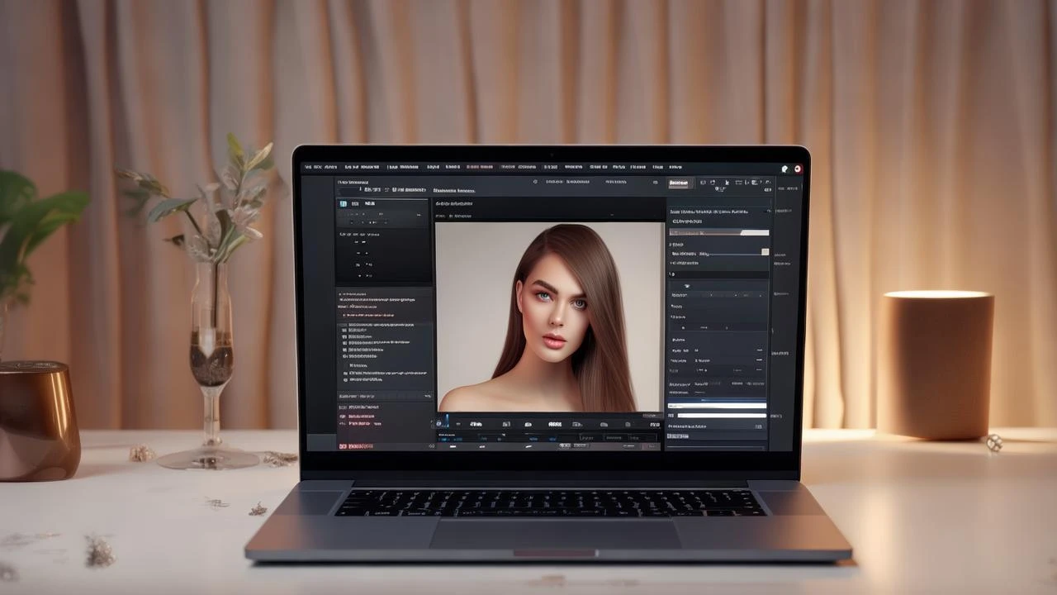Click the red circular icon in top-right corner
The image size is (1057, 595).
(798, 169)
